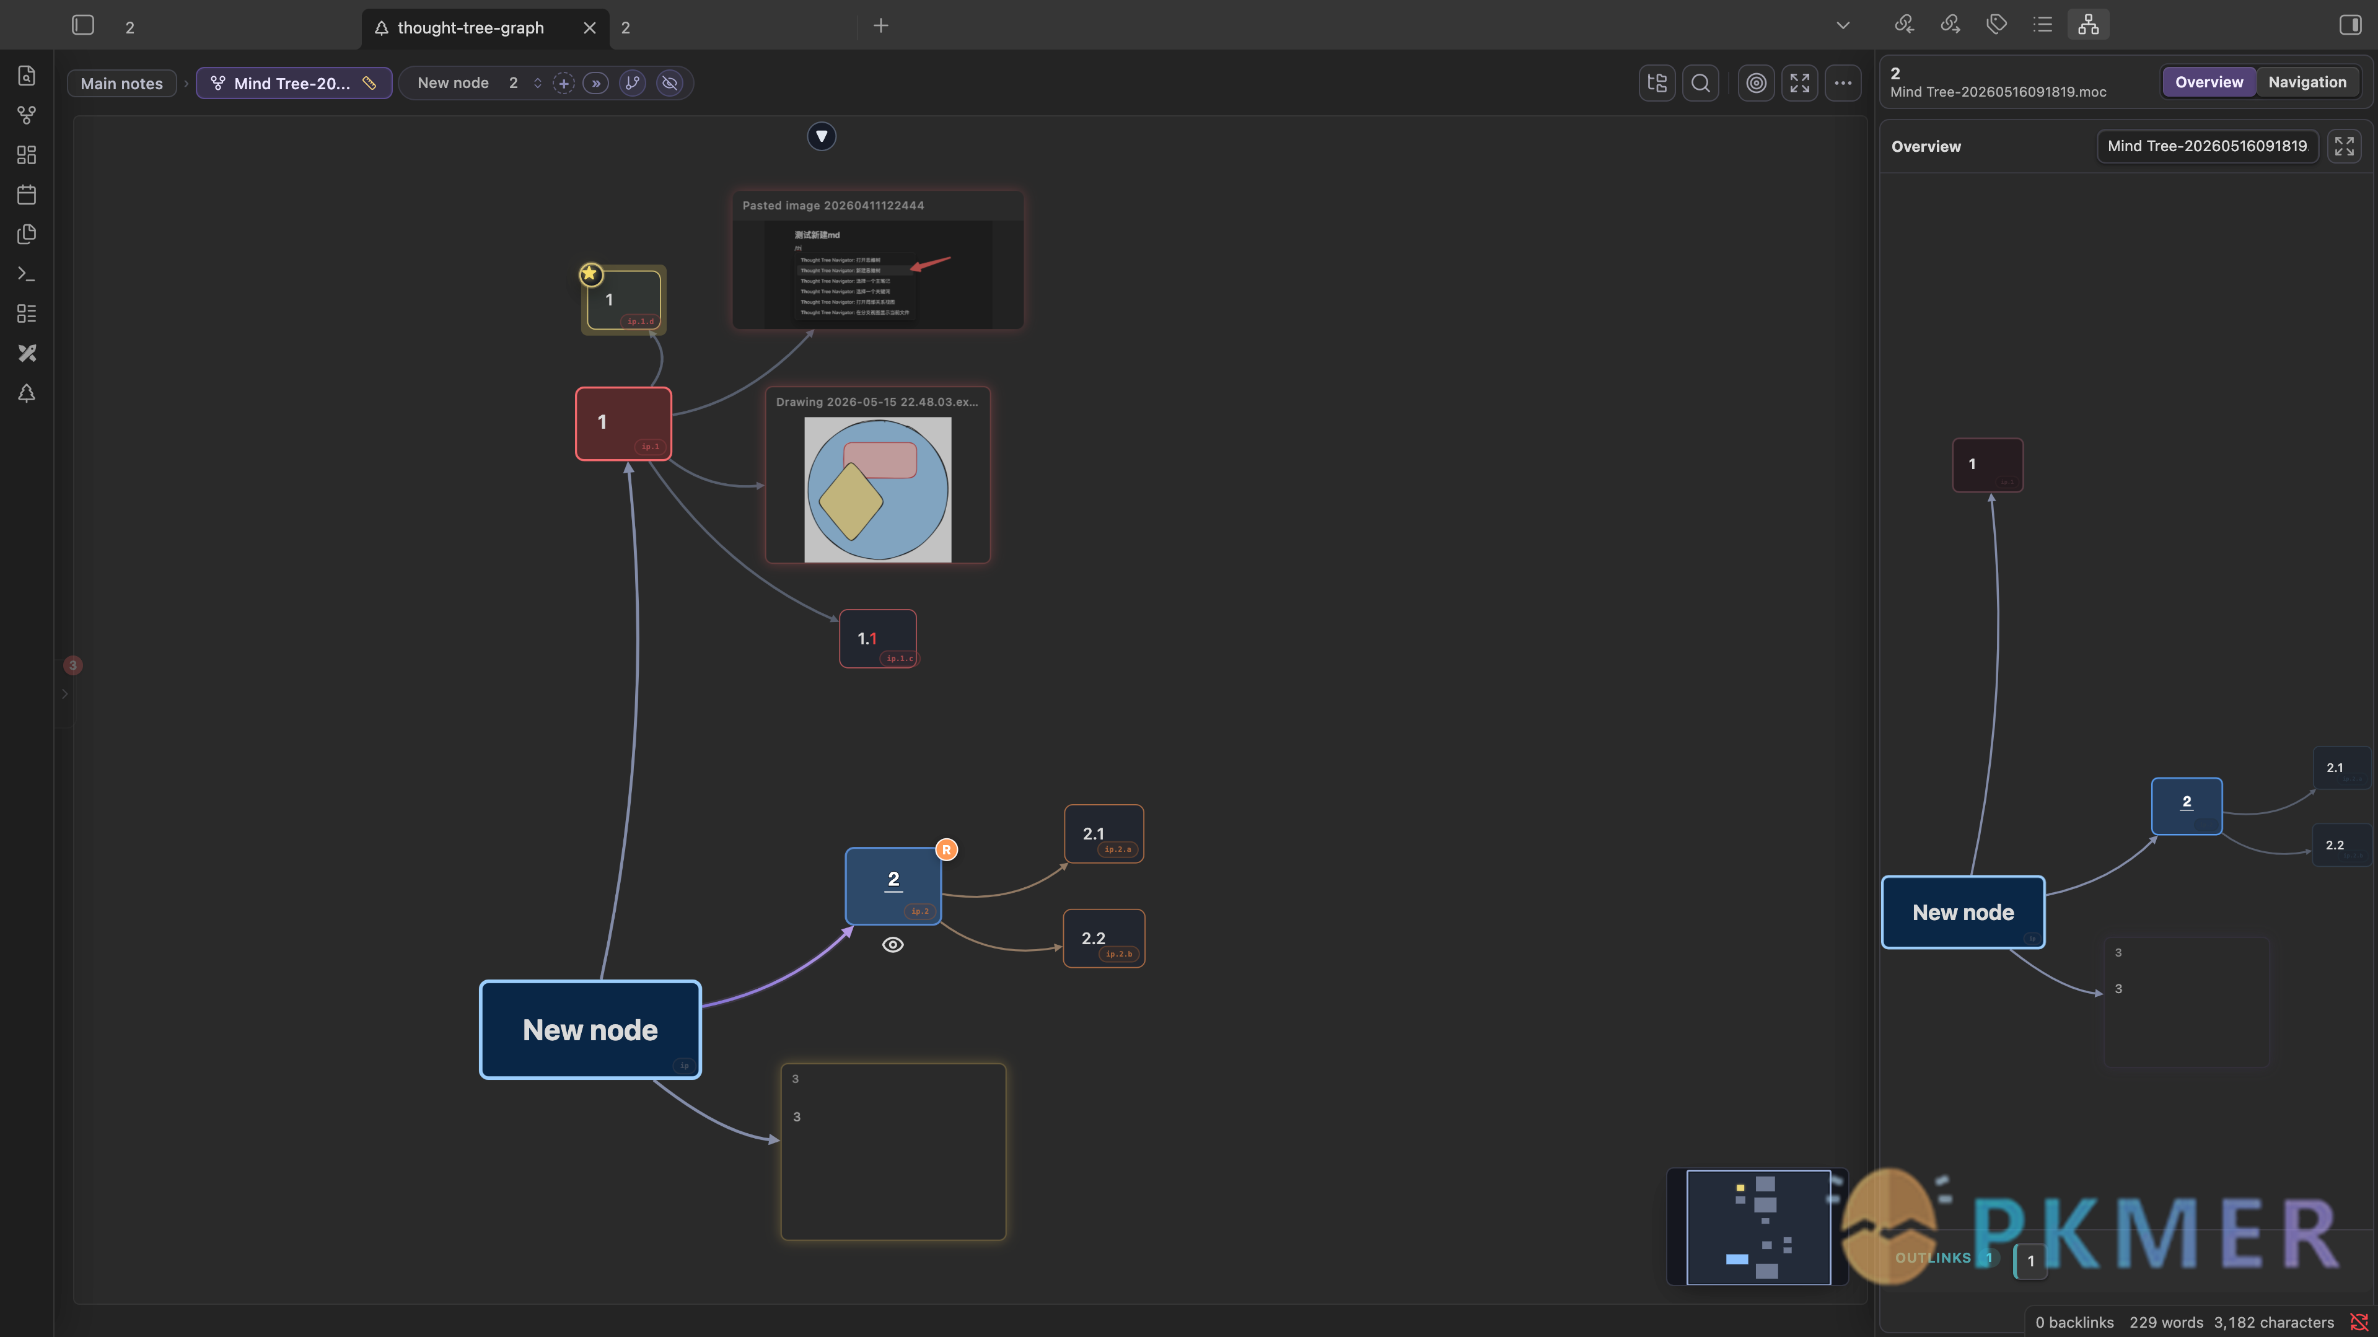Click the Mind Tree name input field
2378x1337 pixels.
click(2207, 146)
